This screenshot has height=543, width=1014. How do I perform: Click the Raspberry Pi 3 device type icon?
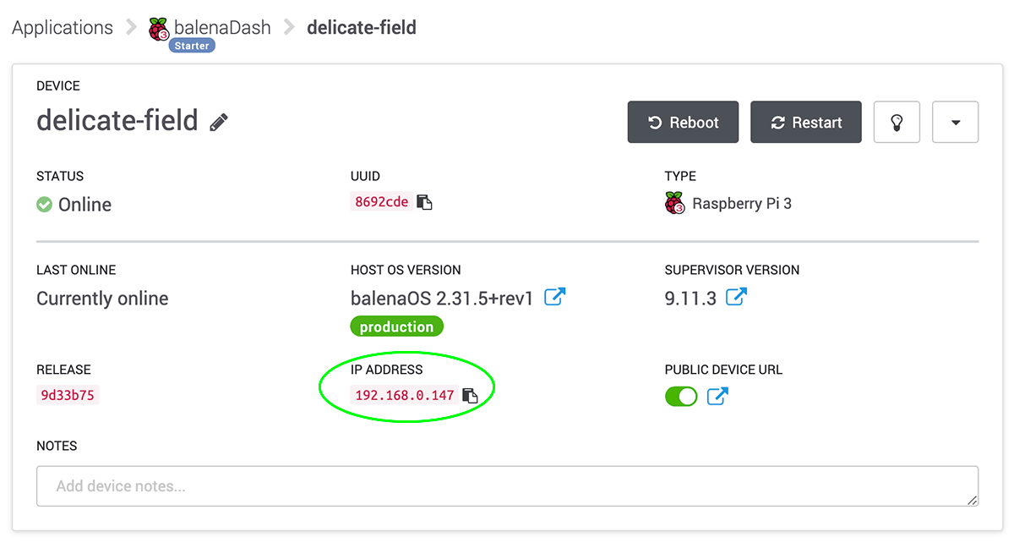pos(674,203)
